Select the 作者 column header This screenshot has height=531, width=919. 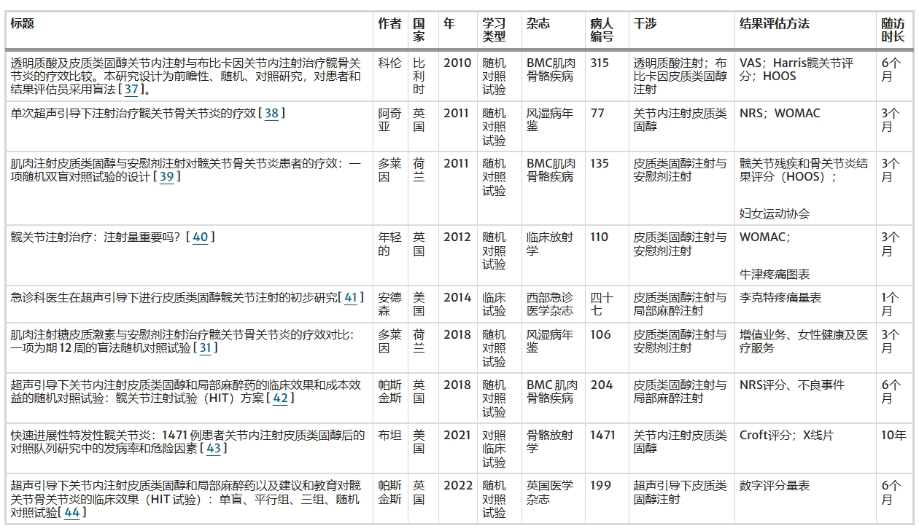[389, 23]
